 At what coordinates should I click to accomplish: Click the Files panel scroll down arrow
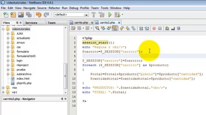65,93
